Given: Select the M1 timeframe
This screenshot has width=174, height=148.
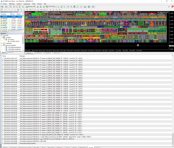Looking at the screenshot, I should [x=35, y=10].
